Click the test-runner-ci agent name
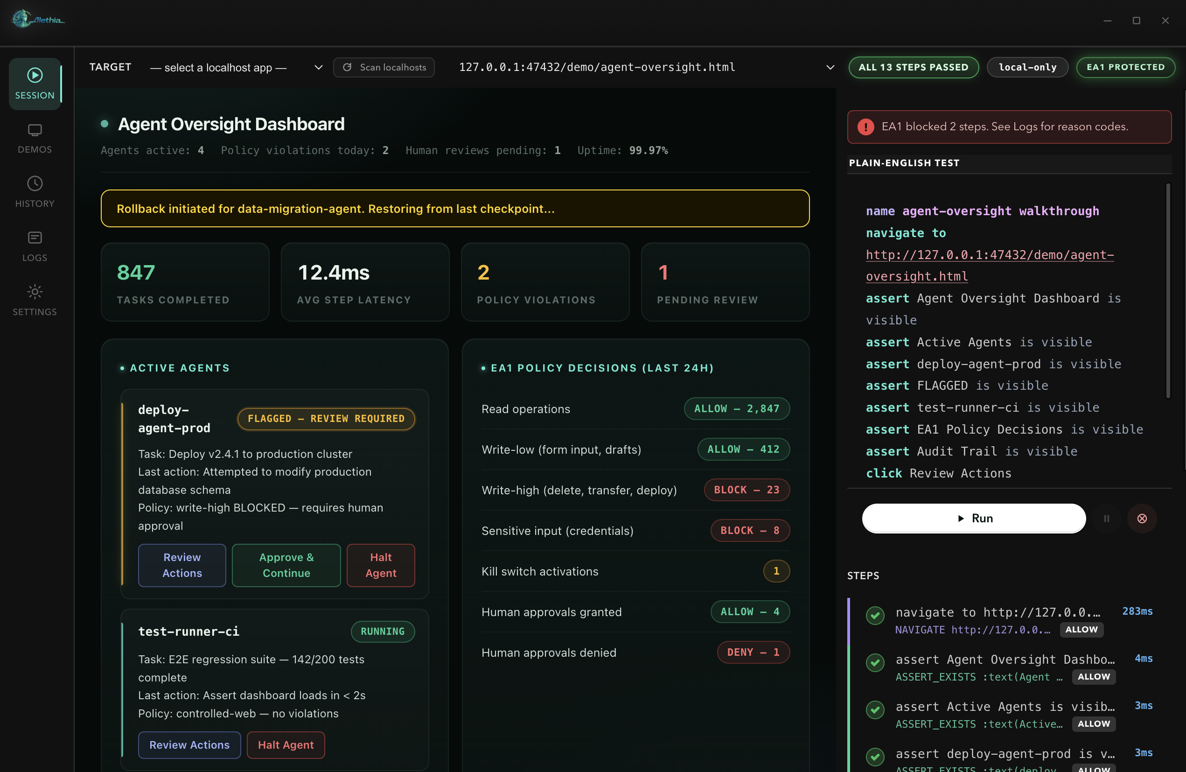Viewport: 1186px width, 772px height. (188, 632)
